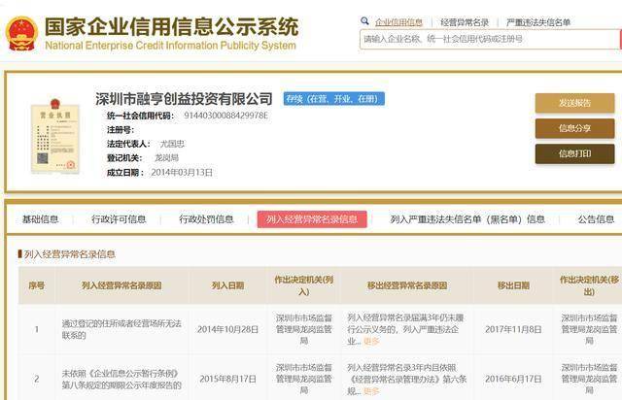Open the 列入严重违法失信名单（黑名单）信息 tab
Screen dimensions: 622x400
467,219
